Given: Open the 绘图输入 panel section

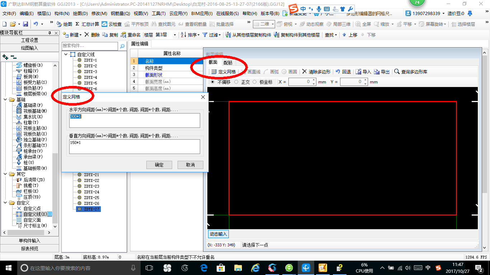Looking at the screenshot, I should point(29,48).
